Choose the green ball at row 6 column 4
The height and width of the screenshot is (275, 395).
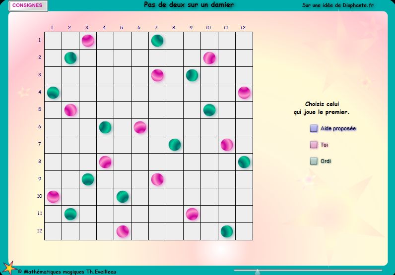105,127
